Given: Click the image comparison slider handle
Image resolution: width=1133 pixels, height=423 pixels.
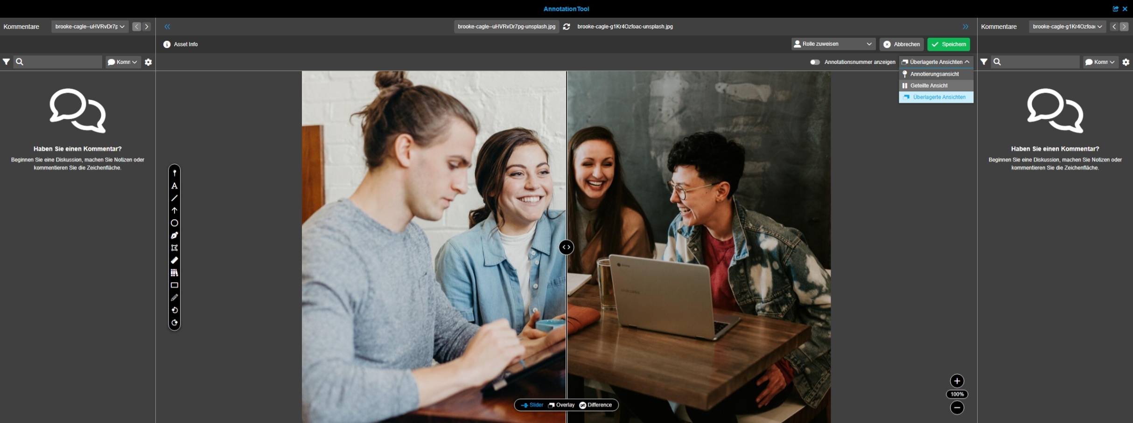Looking at the screenshot, I should click(566, 247).
